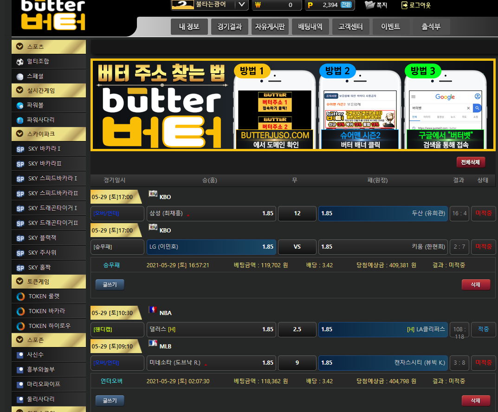The height and width of the screenshot is (412, 498).
Task: Collapse the 스카이파크 sidebar section
Action: [x=19, y=134]
